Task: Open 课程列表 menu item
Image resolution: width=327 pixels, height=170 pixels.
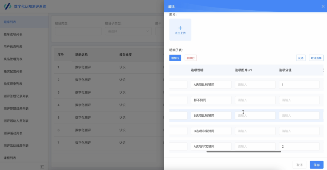Action: (24, 158)
